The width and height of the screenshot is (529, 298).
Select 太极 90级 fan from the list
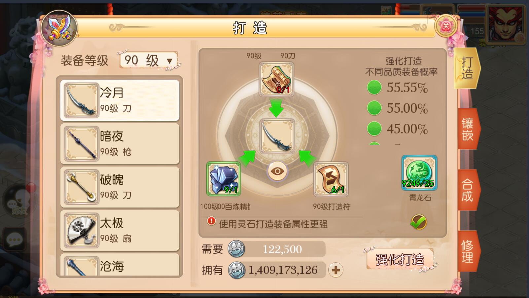click(120, 230)
